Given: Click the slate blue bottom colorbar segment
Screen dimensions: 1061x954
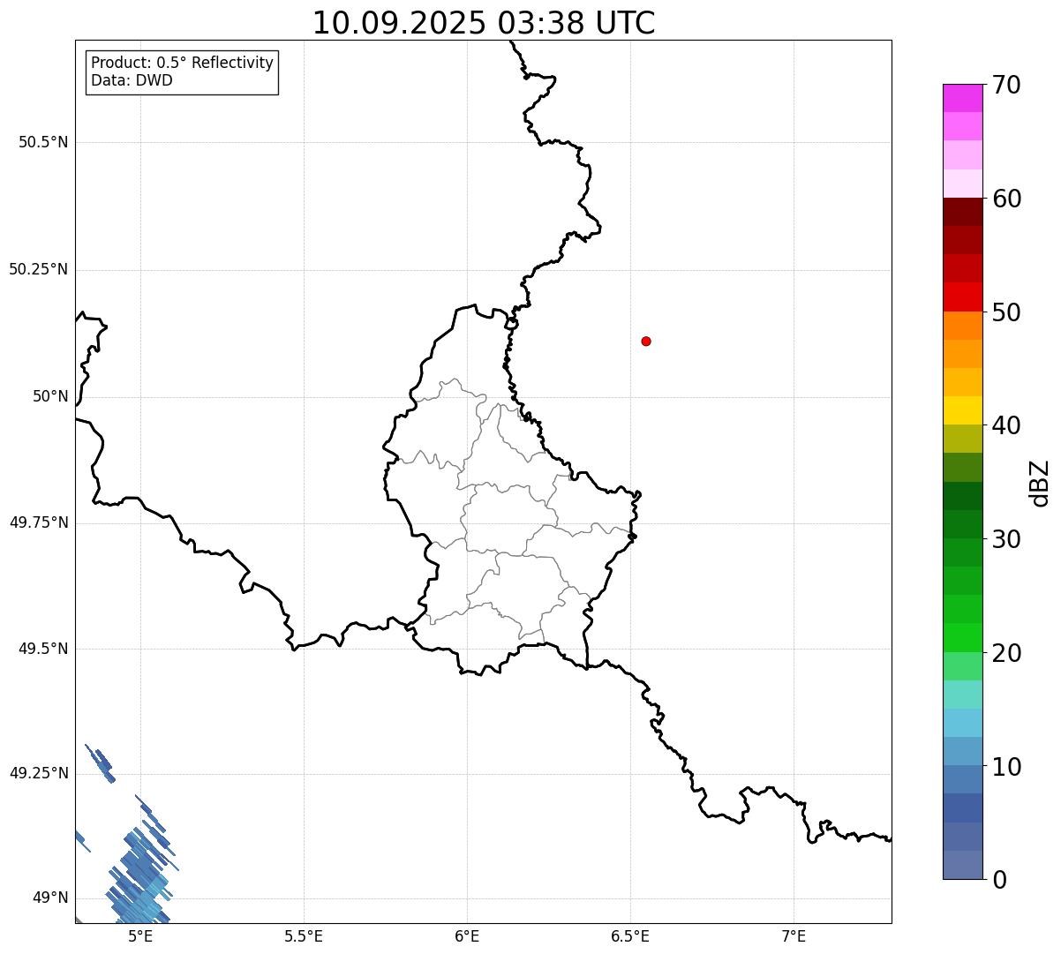Looking at the screenshot, I should [x=962, y=865].
